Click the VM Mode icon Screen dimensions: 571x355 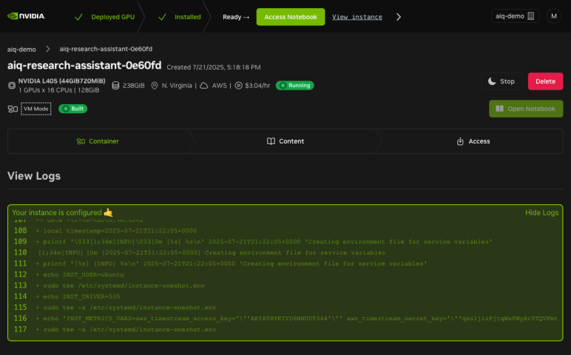click(13, 109)
